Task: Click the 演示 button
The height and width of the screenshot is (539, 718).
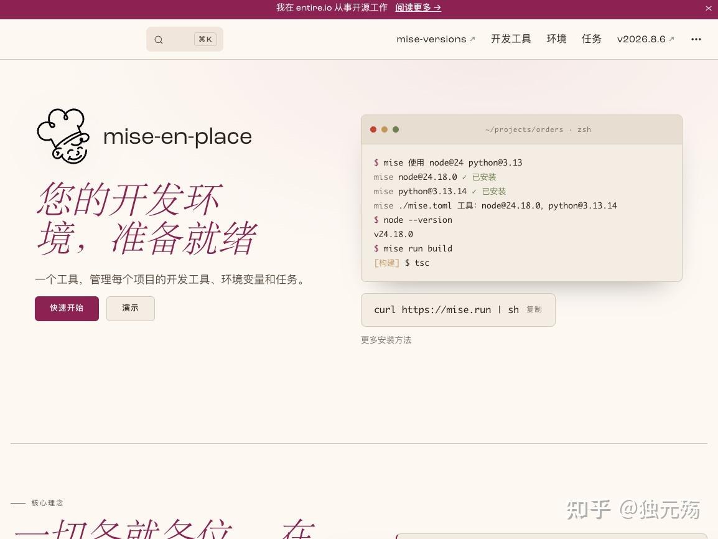Action: 131,308
